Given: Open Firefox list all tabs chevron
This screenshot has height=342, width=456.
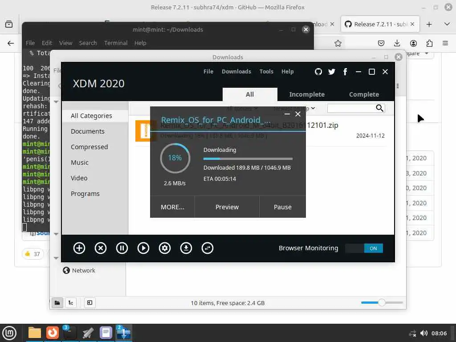Looking at the screenshot, I should pos(447,24).
